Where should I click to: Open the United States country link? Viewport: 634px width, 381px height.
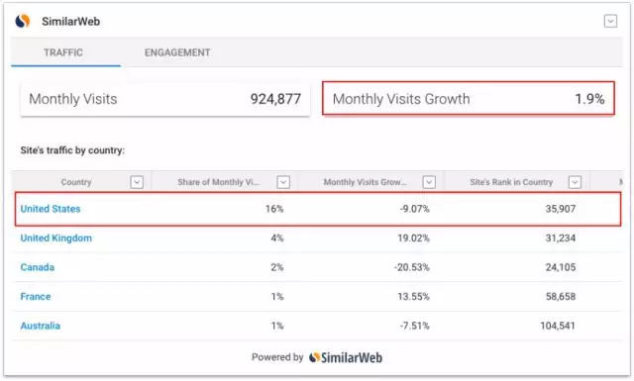pos(51,209)
